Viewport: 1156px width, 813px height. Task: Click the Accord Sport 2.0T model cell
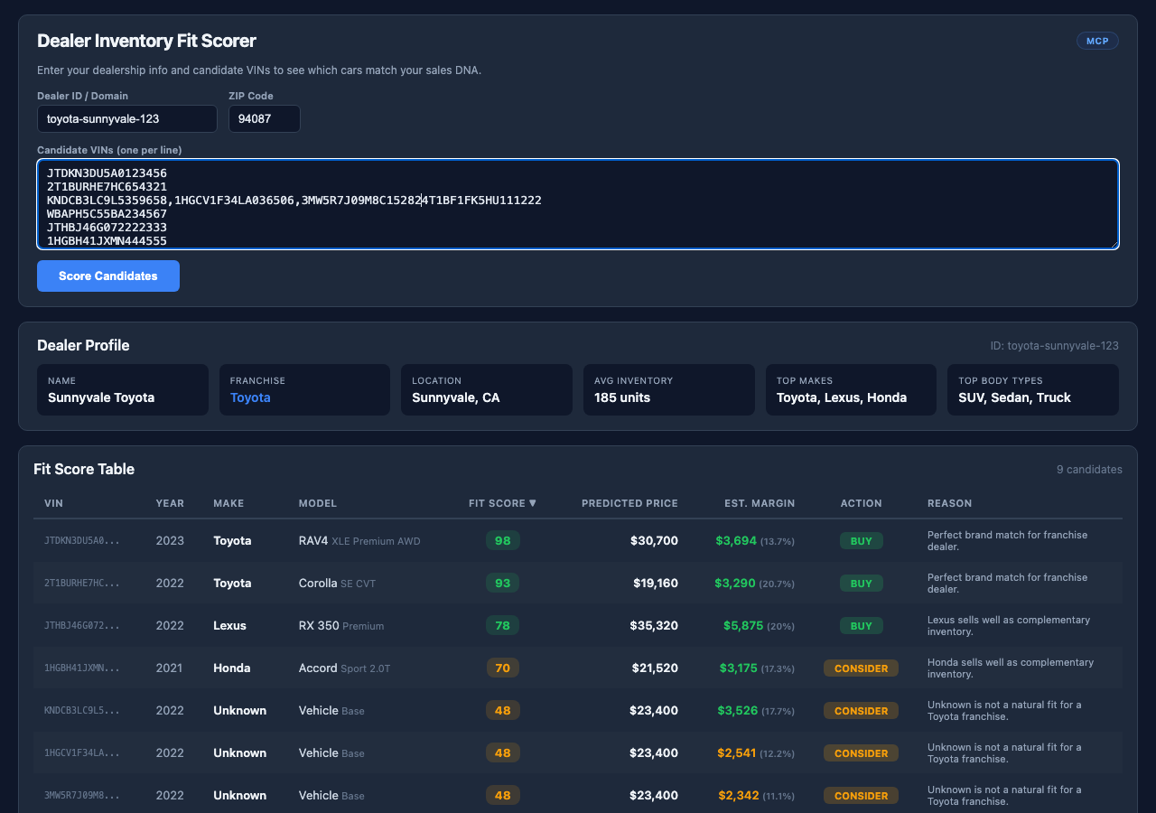point(344,668)
